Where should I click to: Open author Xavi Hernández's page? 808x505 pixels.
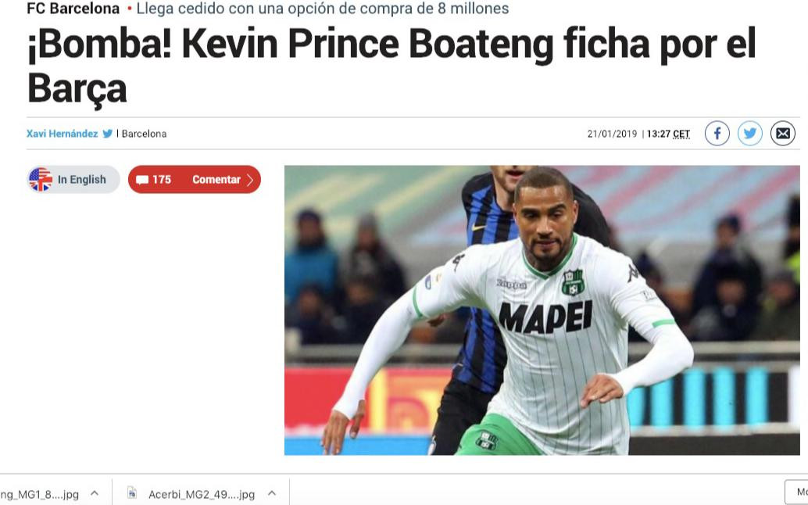pyautogui.click(x=62, y=134)
